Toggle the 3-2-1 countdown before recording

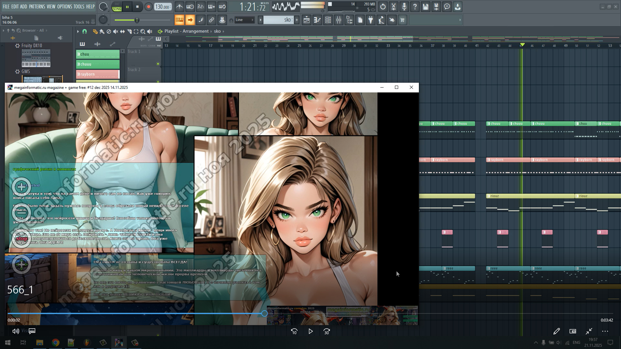click(201, 6)
